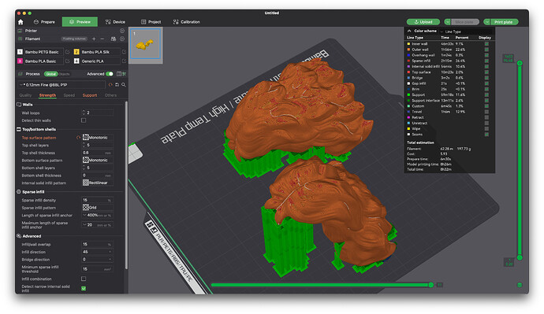Switch to the Device tab
The width and height of the screenshot is (544, 314).
pyautogui.click(x=115, y=22)
